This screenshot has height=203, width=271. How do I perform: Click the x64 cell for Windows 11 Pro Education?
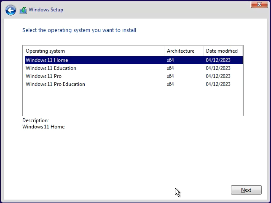click(x=170, y=84)
